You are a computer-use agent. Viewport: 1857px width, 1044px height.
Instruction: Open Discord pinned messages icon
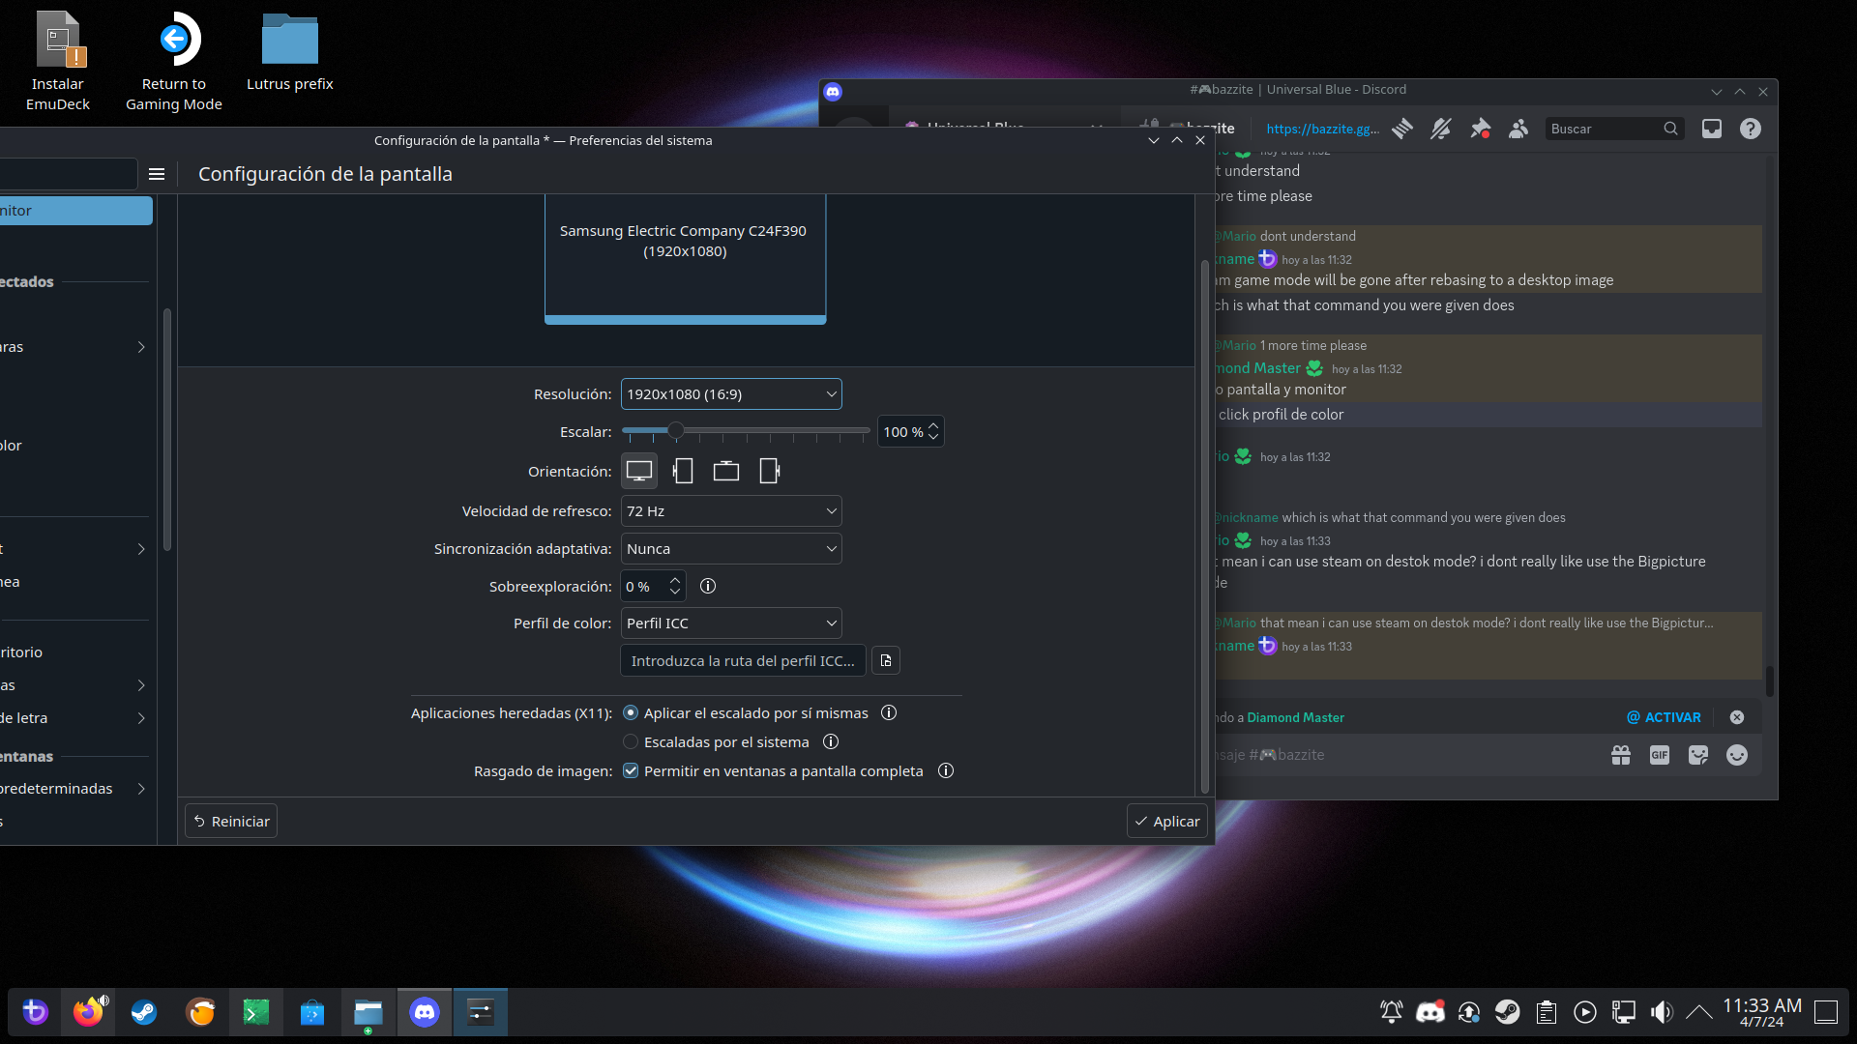[1480, 129]
